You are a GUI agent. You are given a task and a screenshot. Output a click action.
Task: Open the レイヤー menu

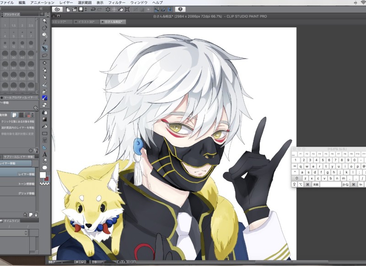[66, 3]
